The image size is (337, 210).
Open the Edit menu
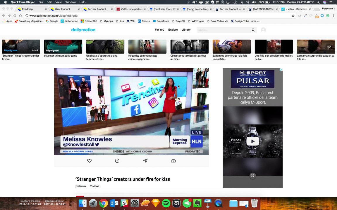click(x=49, y=2)
